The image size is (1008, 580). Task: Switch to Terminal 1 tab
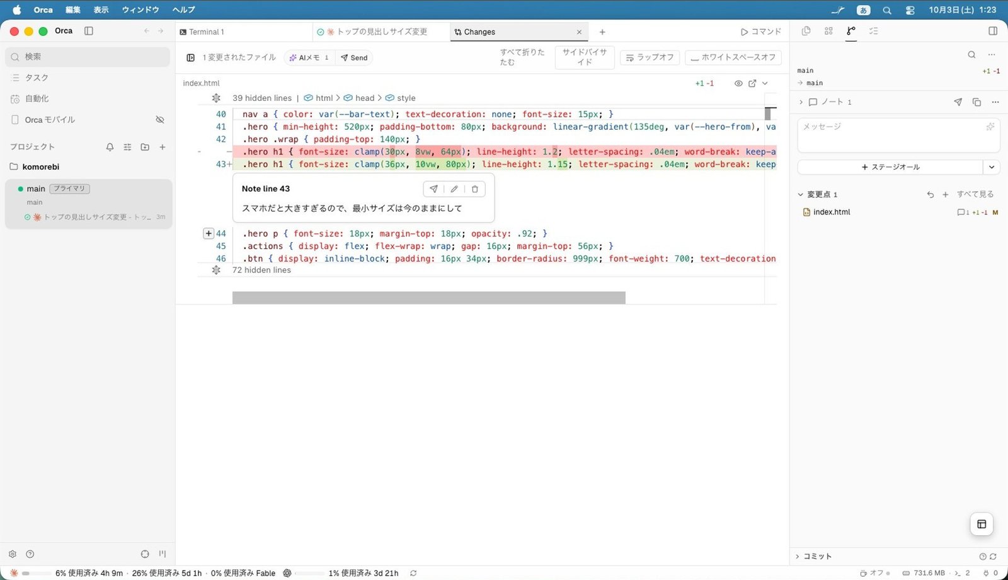(244, 32)
